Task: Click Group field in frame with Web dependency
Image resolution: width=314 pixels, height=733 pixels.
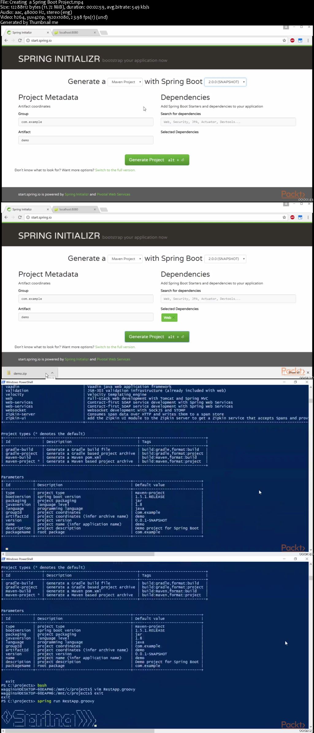Action: click(86, 299)
